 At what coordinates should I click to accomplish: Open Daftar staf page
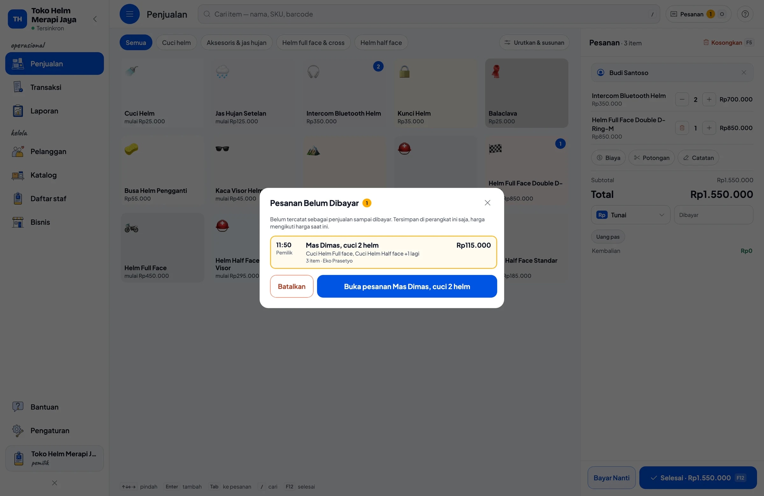54,199
